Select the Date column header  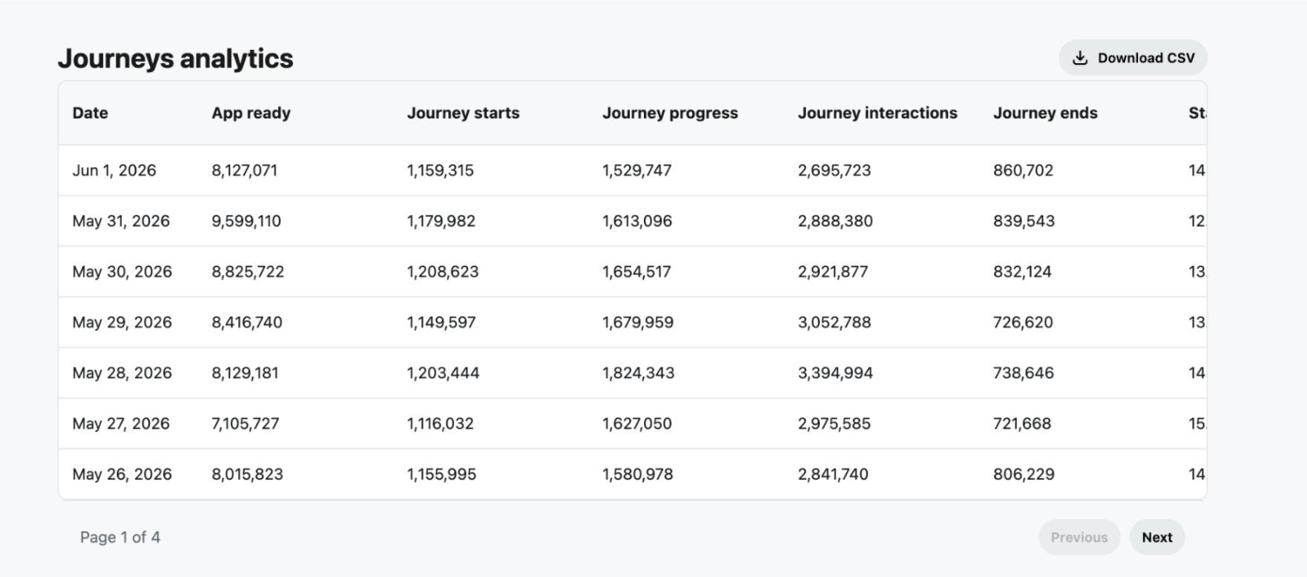pos(90,113)
